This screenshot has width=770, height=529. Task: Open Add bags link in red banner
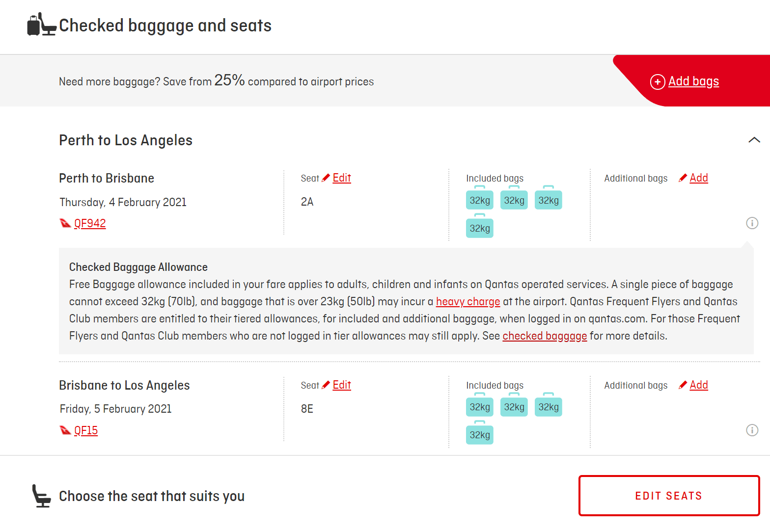click(x=693, y=81)
